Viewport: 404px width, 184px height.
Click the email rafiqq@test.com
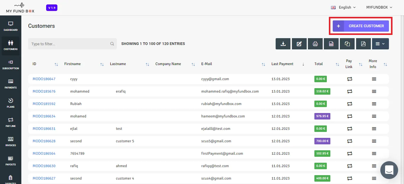[x=215, y=166]
